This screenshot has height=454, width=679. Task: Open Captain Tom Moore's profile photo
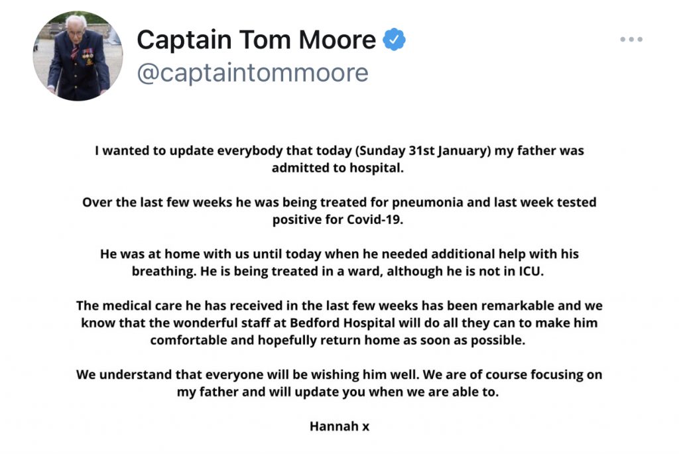(78, 56)
